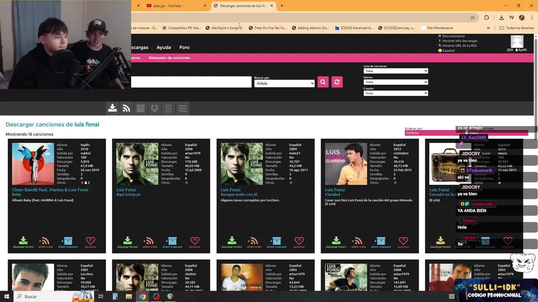Viewport: 538px width, 302px height.
Task: Click the Dropbox icon in the gray toolbar
Action: (154, 108)
